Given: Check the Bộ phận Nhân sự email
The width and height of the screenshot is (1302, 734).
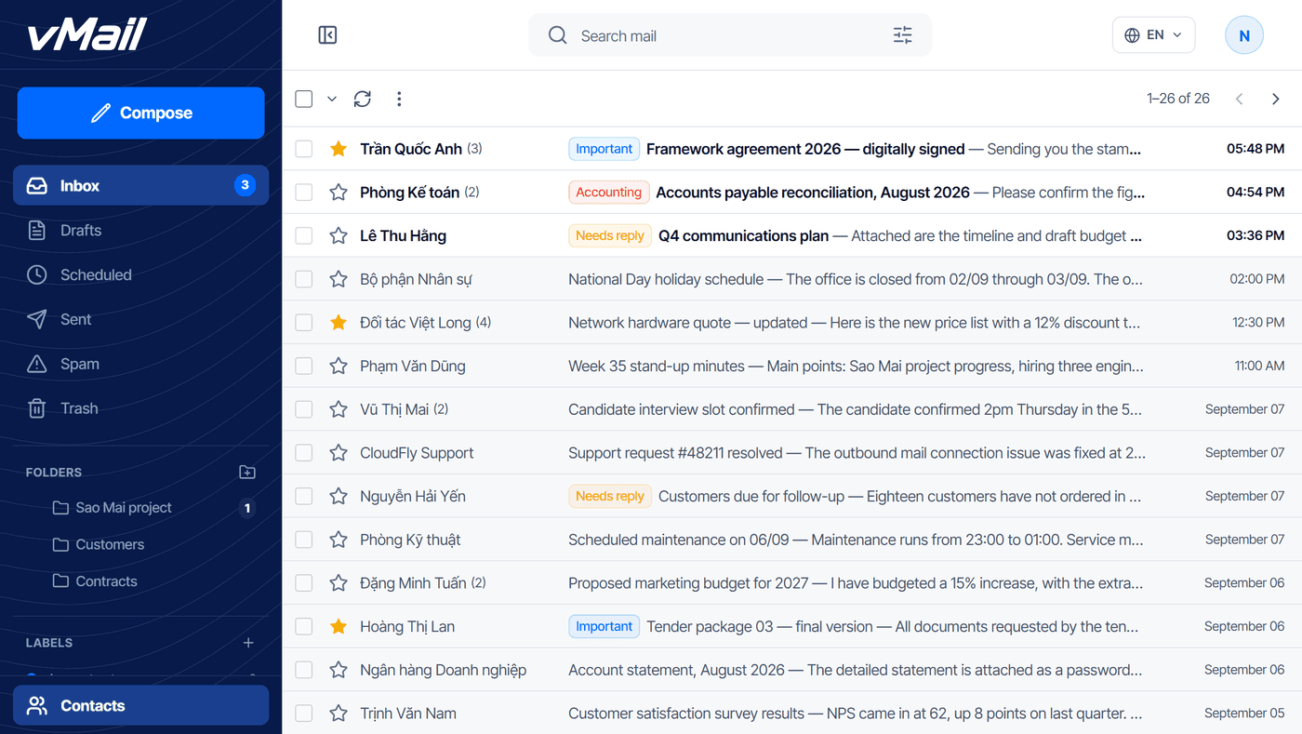Looking at the screenshot, I should pyautogui.click(x=304, y=279).
